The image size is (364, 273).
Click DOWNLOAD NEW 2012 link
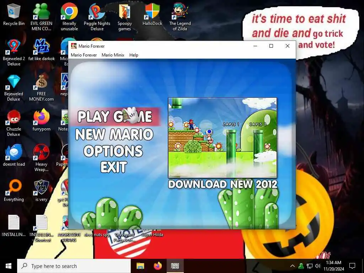click(223, 184)
